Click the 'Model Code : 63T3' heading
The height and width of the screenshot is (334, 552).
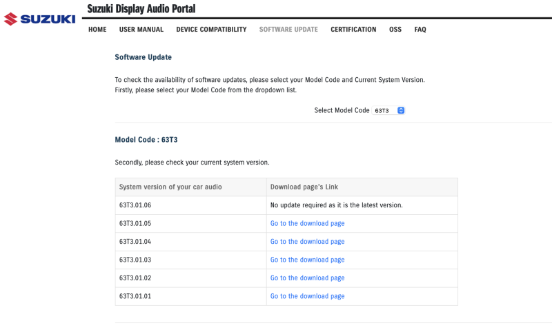coord(146,140)
